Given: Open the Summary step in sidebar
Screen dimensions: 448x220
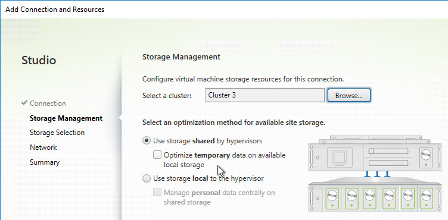Looking at the screenshot, I should click(45, 162).
